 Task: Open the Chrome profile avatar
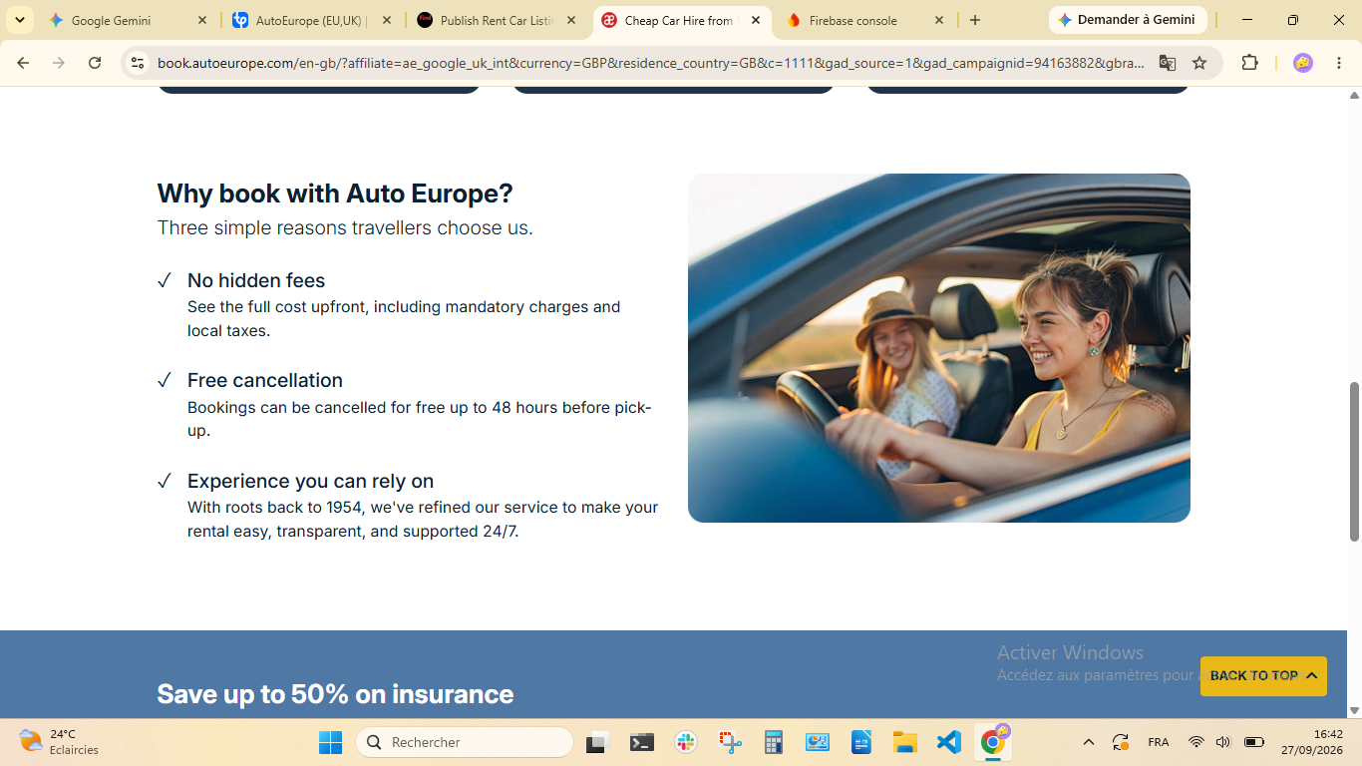coord(1302,63)
